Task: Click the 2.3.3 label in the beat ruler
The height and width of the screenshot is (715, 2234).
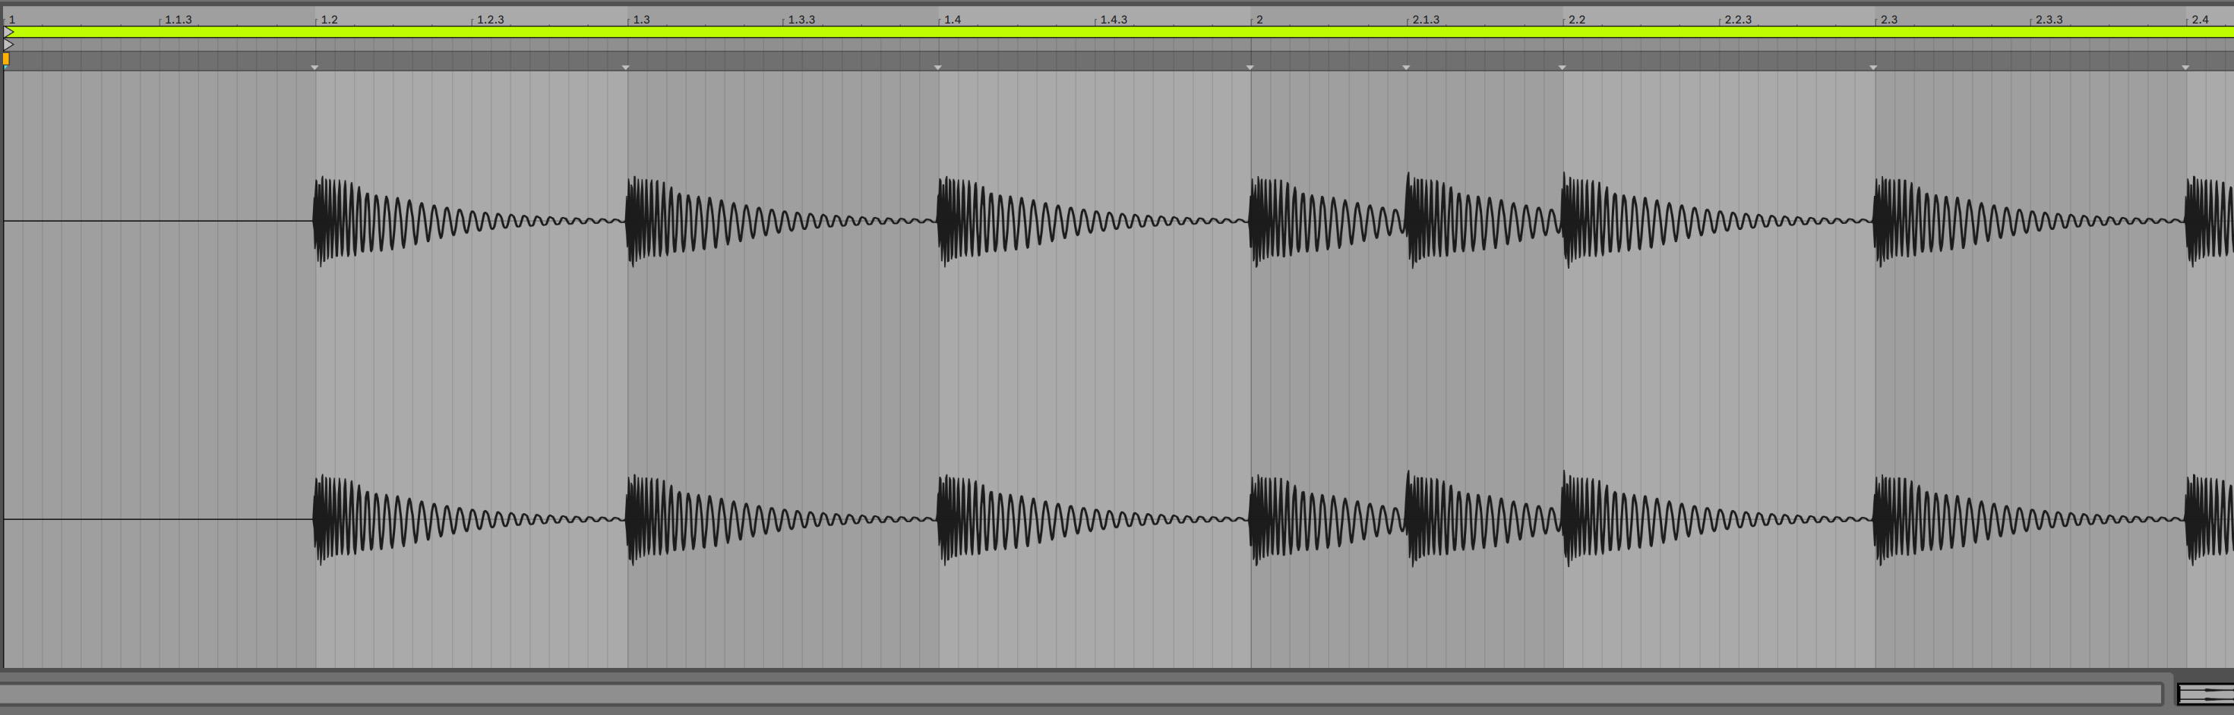Action: pos(2049,19)
